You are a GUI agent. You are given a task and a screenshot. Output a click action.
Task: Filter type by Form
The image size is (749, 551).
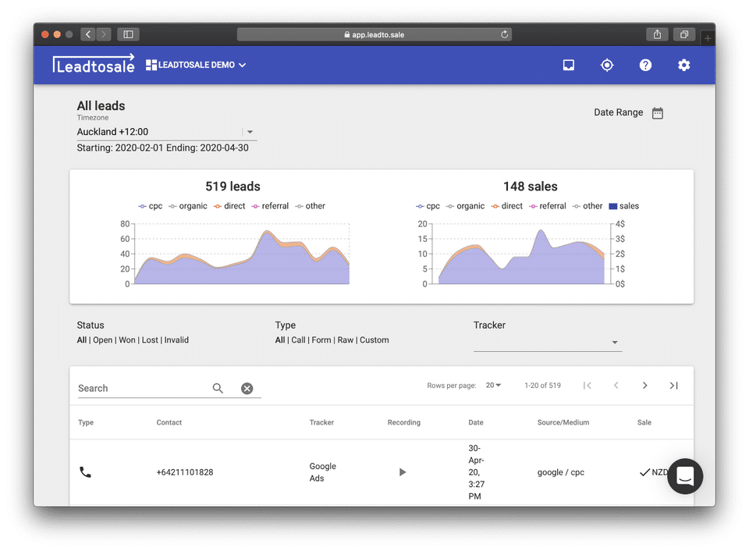coord(321,339)
